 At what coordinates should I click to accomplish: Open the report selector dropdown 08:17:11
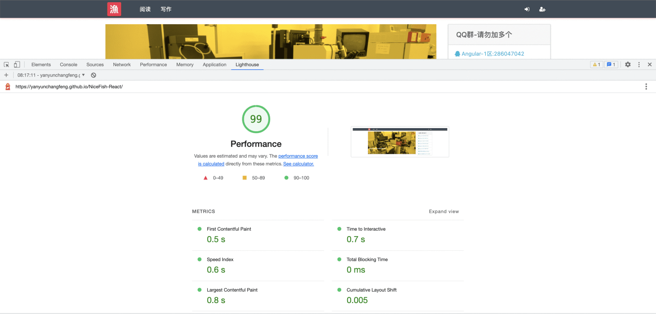(x=51, y=75)
